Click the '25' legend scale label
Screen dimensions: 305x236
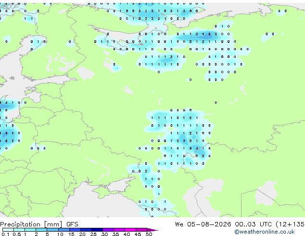[x=93, y=234]
